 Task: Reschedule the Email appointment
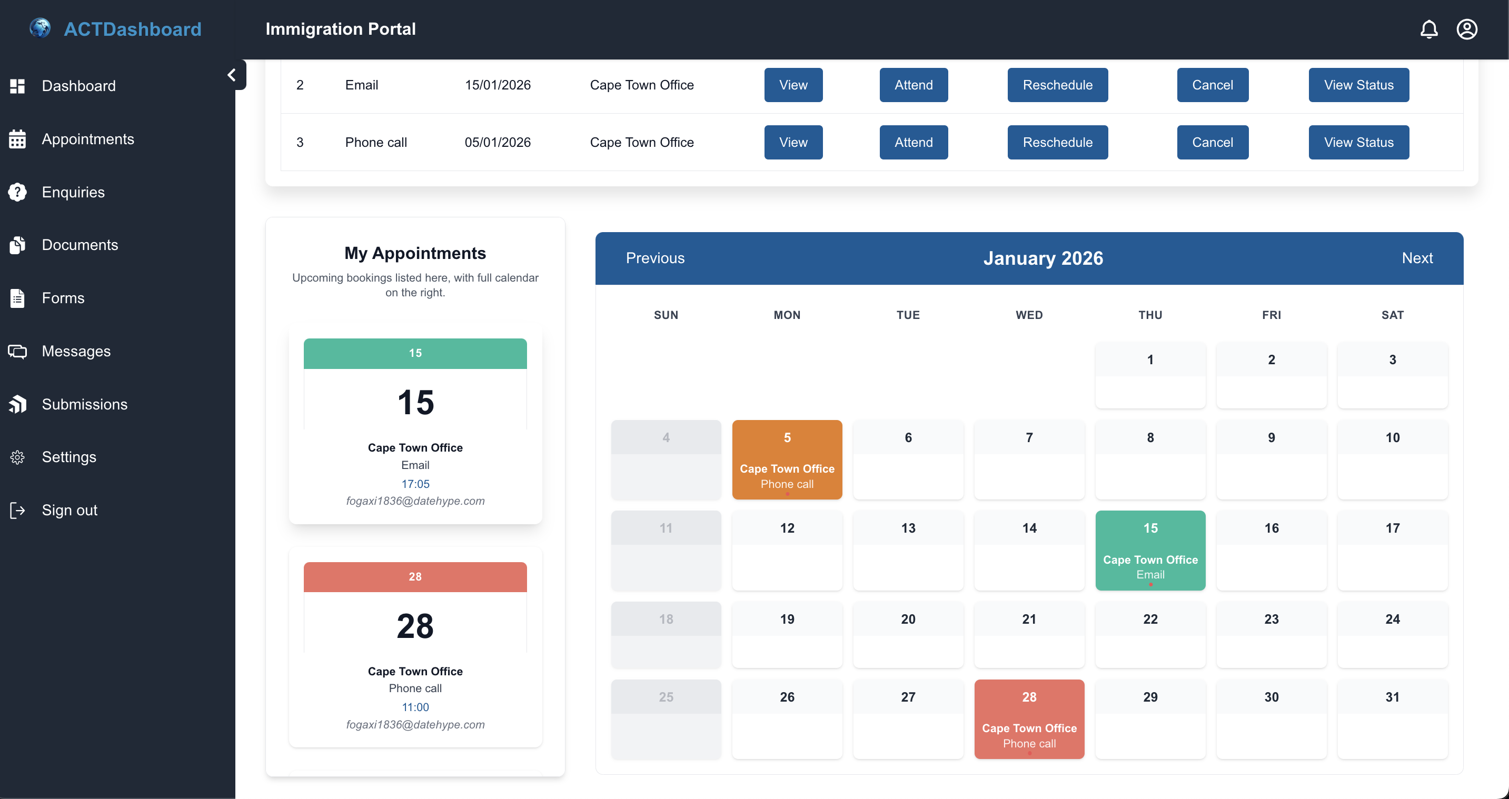[1057, 85]
